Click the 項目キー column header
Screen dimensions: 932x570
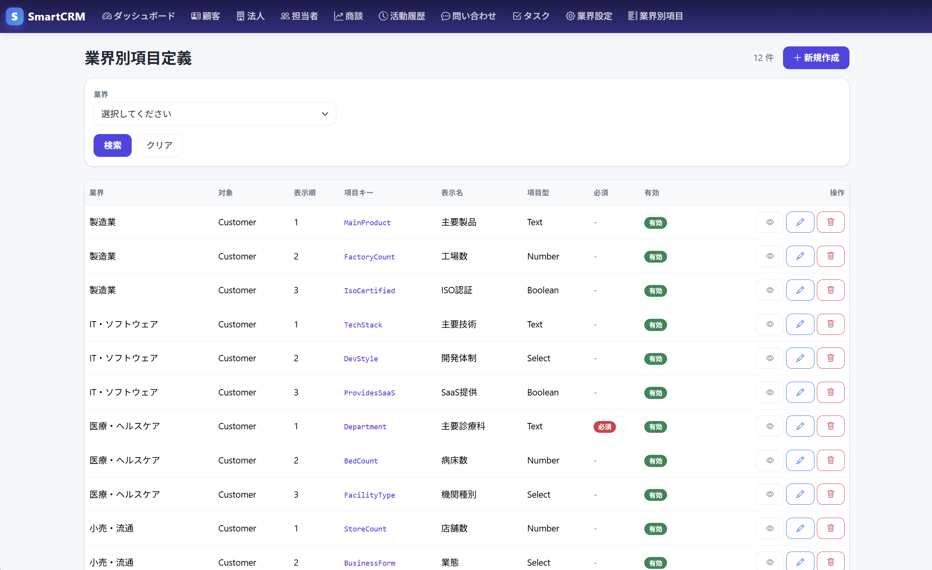click(358, 193)
